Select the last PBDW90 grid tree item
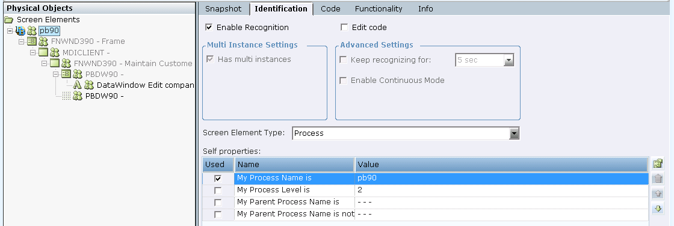Screen dimensions: 674x226 [105, 96]
